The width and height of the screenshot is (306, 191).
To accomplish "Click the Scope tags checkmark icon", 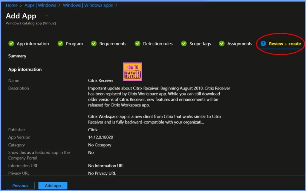I will (x=184, y=44).
